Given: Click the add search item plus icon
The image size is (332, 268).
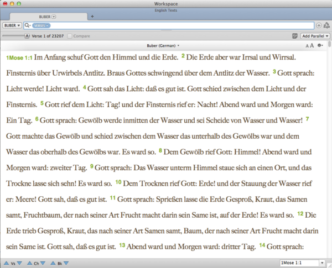Looking at the screenshot, I should point(319,25).
